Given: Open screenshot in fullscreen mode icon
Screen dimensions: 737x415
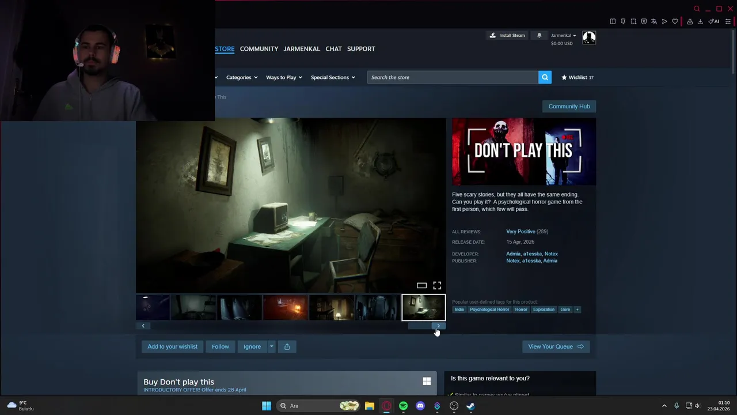Looking at the screenshot, I should pos(437,286).
